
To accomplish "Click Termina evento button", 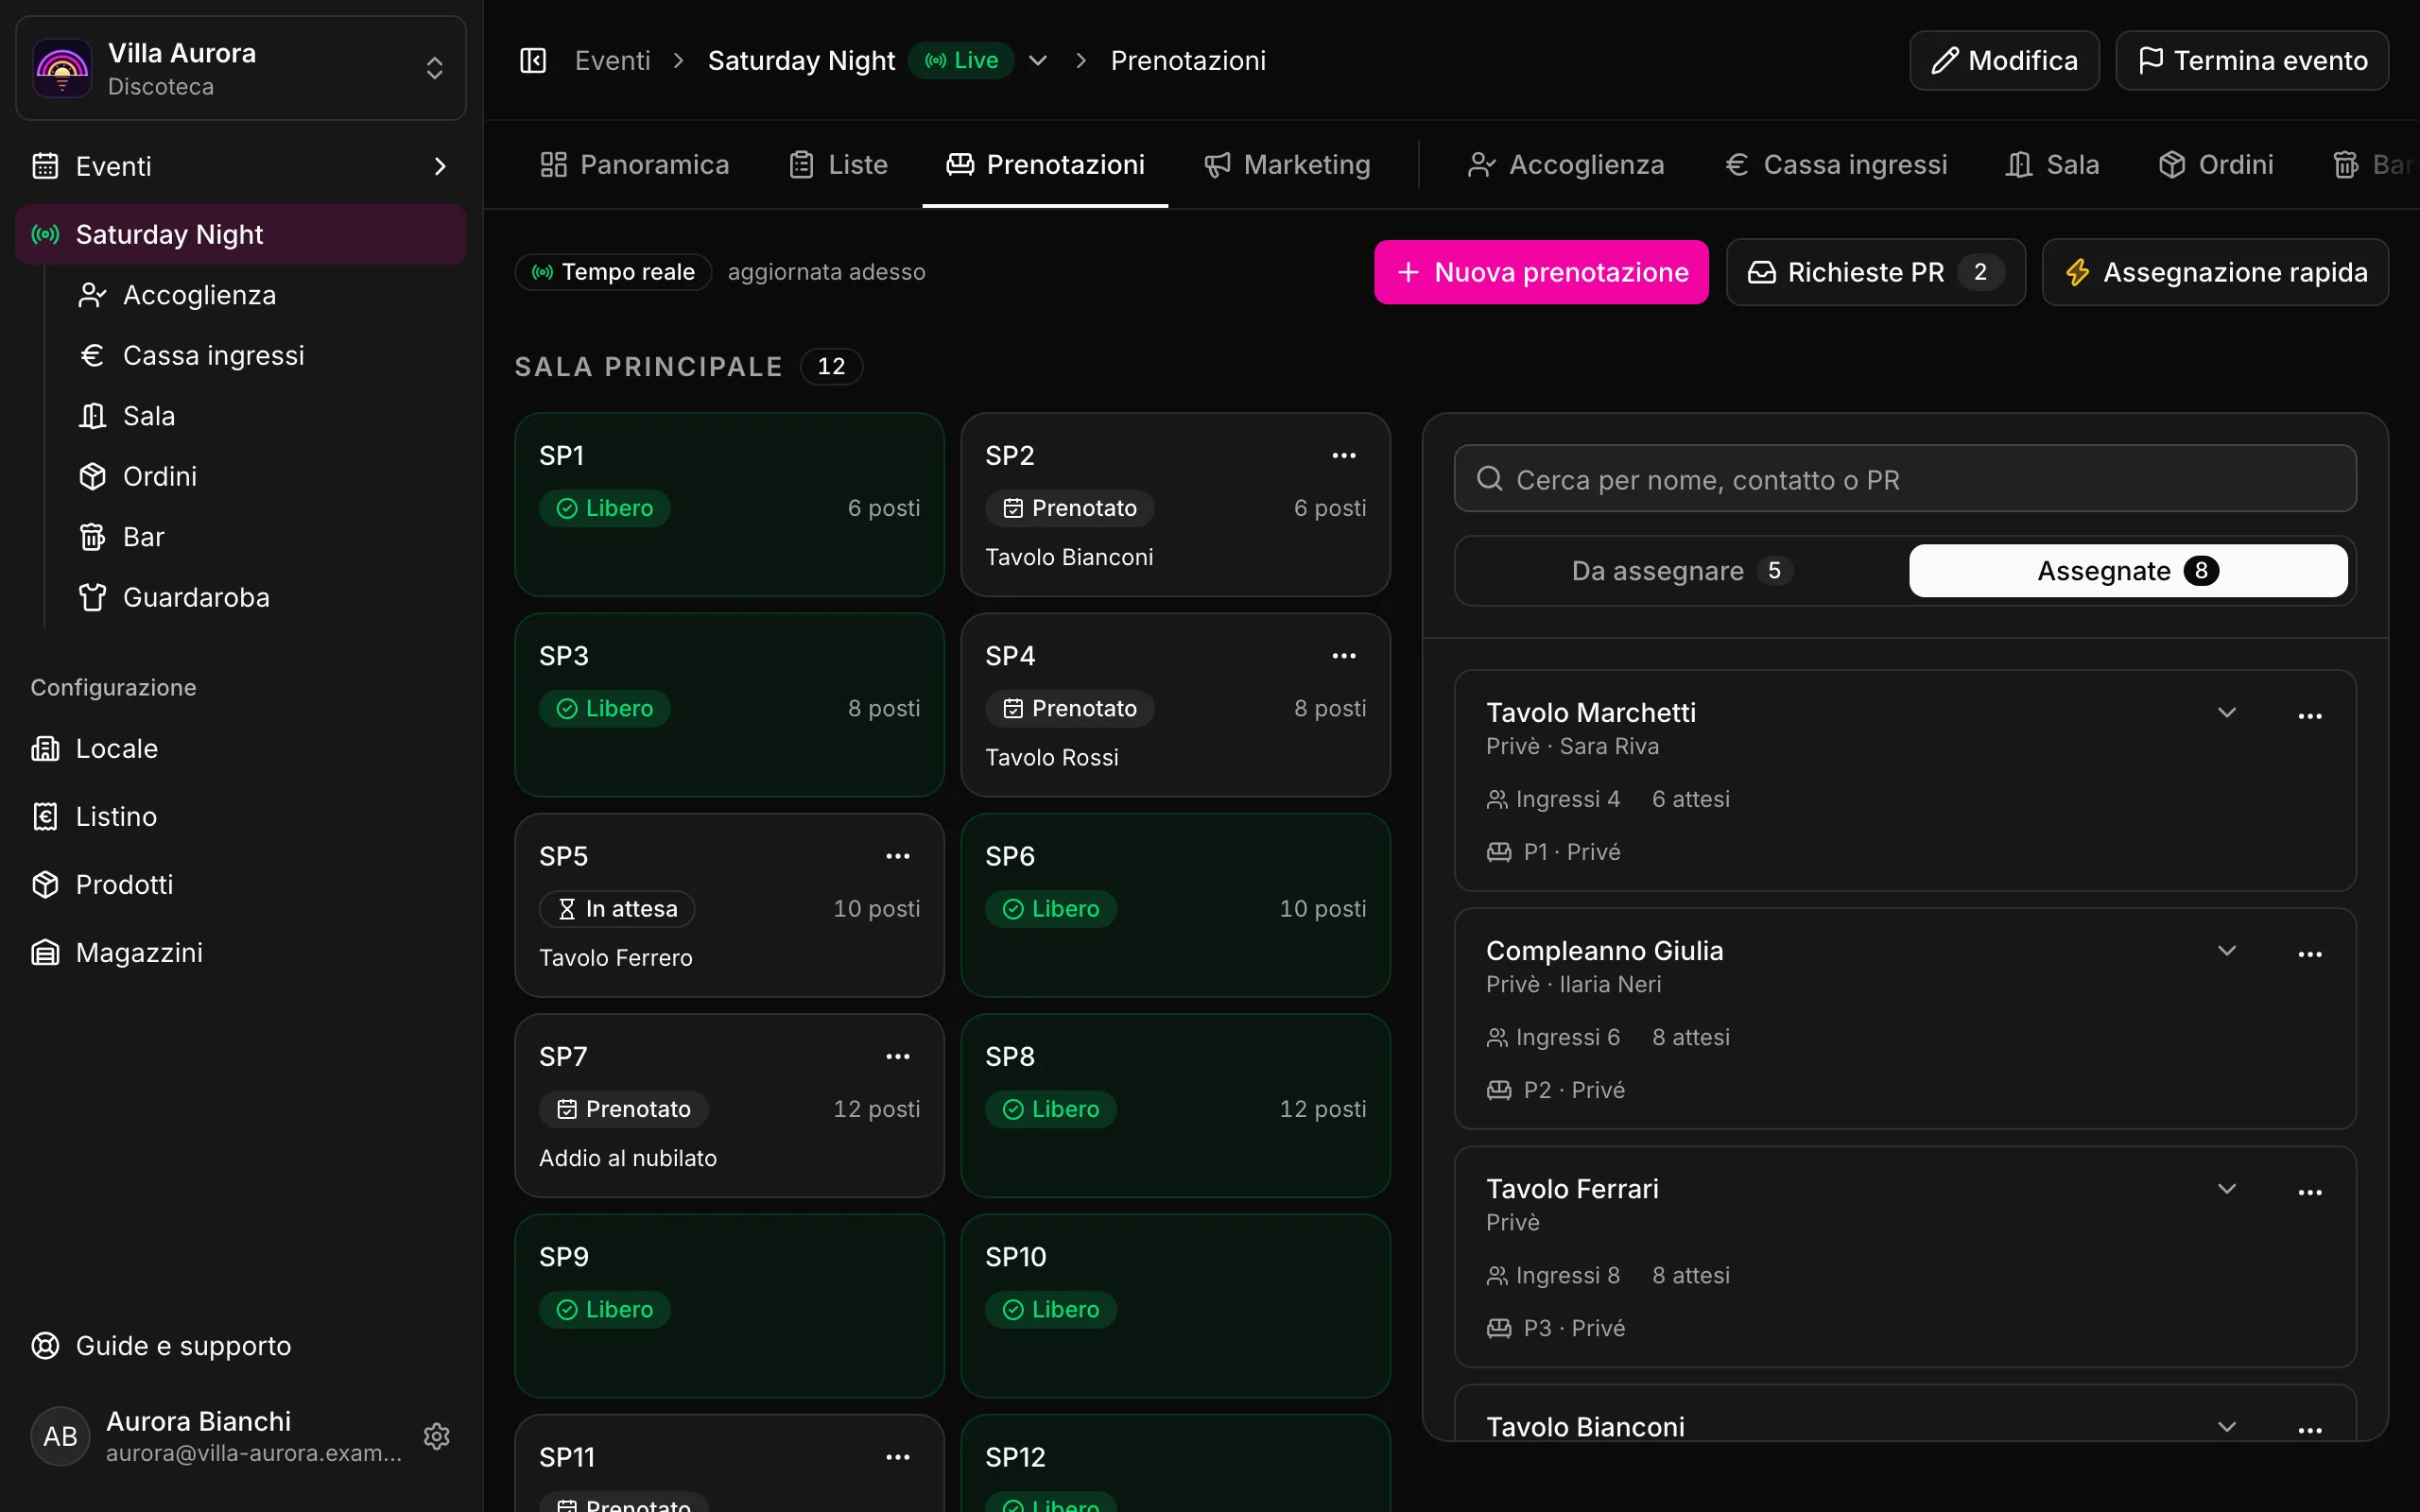I will coord(2252,60).
